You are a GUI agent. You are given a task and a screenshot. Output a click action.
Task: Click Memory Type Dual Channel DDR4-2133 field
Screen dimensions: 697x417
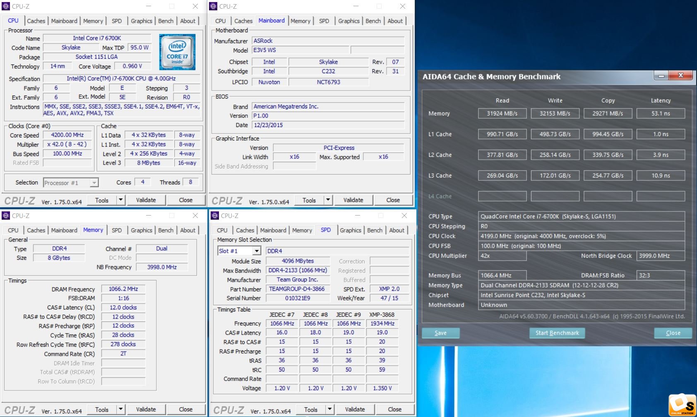tap(581, 285)
